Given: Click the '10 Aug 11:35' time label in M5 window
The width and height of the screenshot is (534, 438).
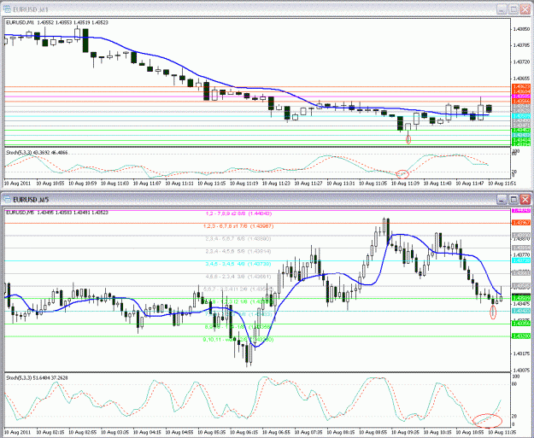Looking at the screenshot, I should point(502,433).
